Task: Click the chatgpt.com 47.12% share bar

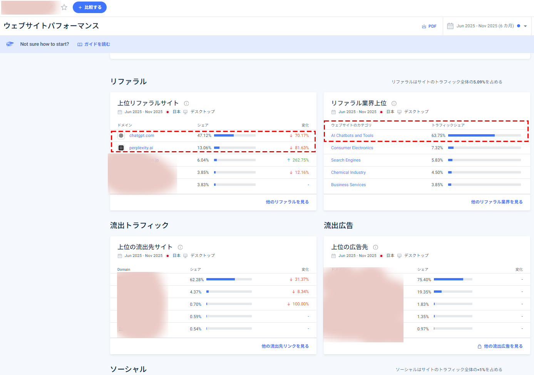Action: (234, 136)
